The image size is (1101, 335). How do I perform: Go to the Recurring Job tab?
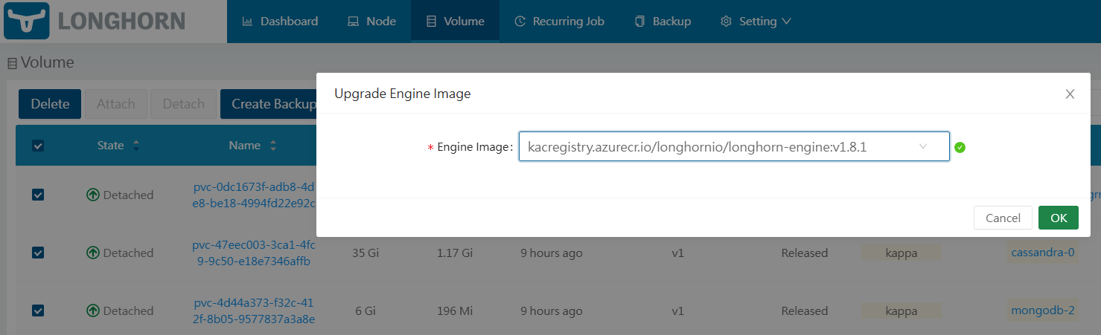tap(559, 22)
